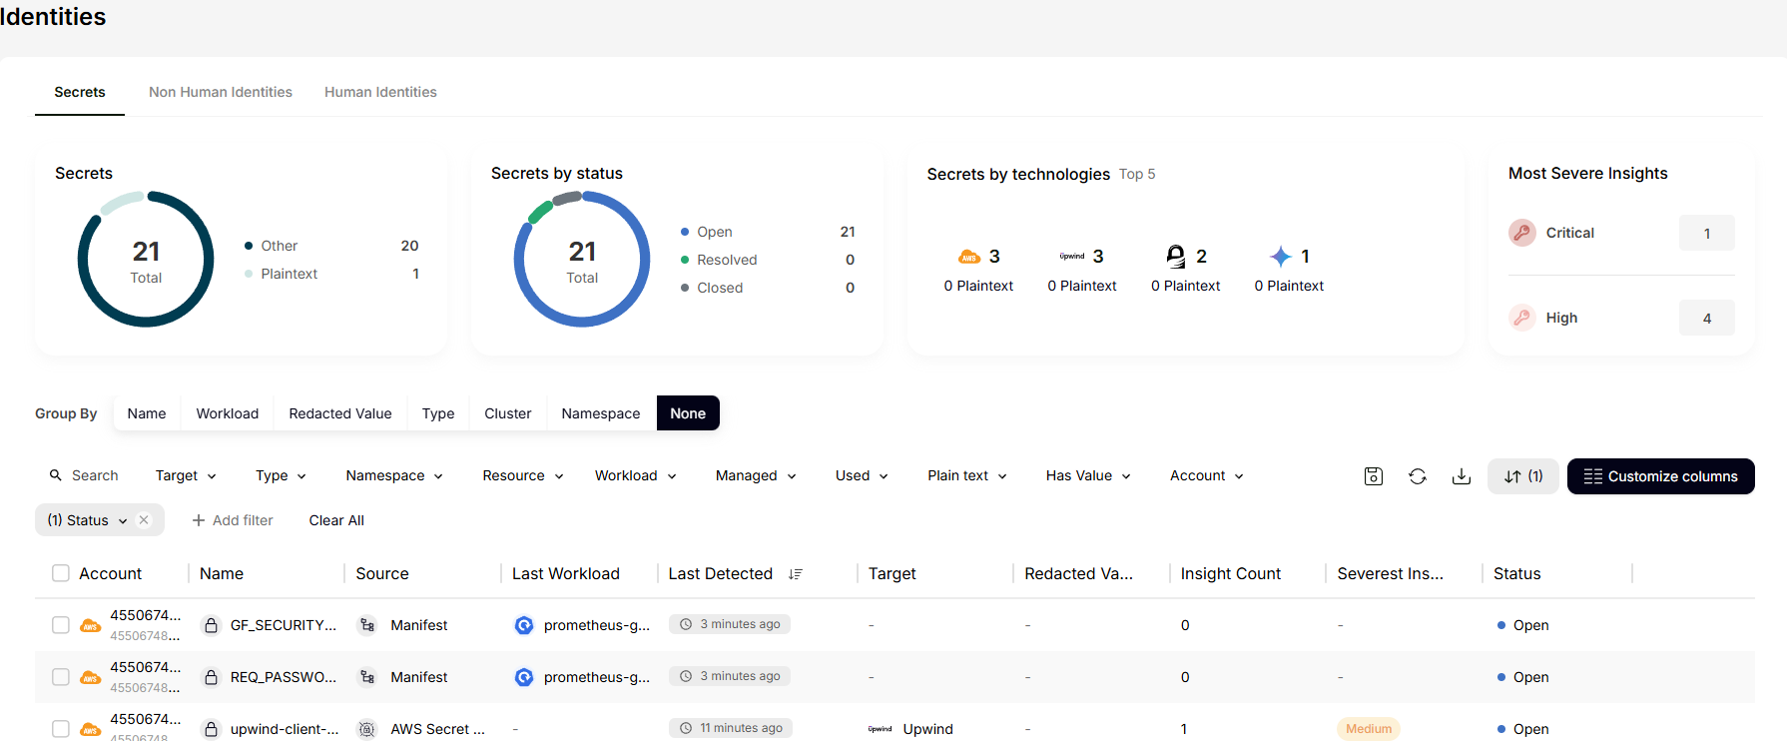Image resolution: width=1787 pixels, height=741 pixels.
Task: Click the High severity key icon
Action: 1521,318
